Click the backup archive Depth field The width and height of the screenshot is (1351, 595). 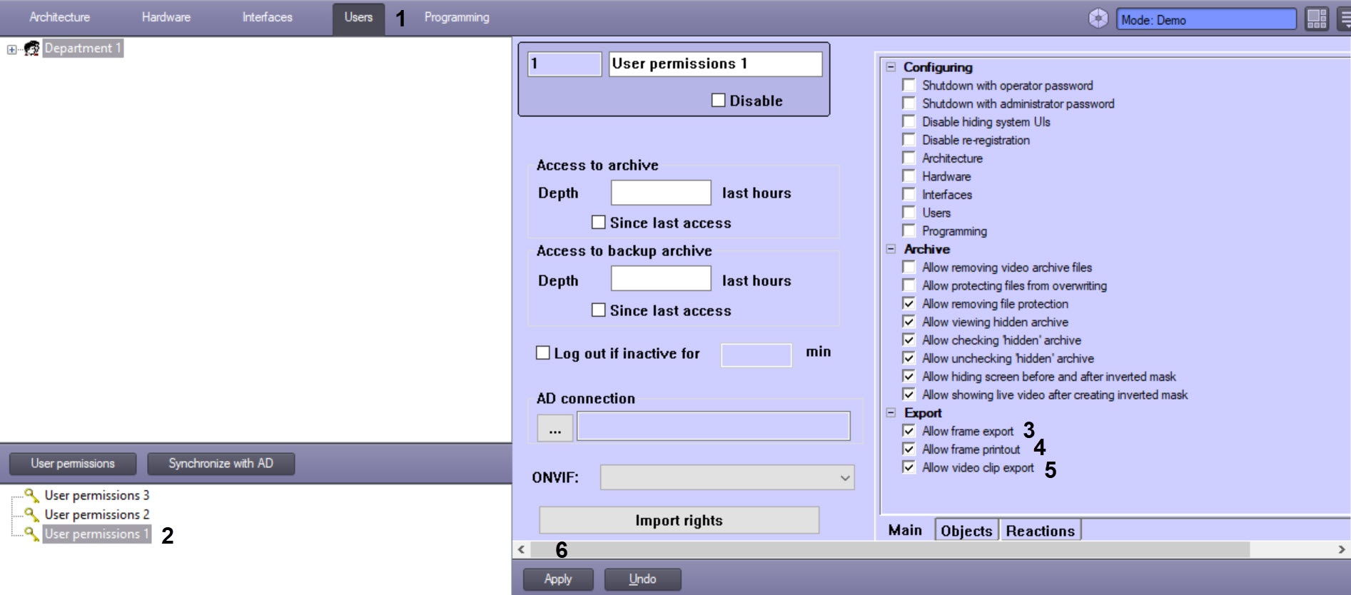pos(661,278)
